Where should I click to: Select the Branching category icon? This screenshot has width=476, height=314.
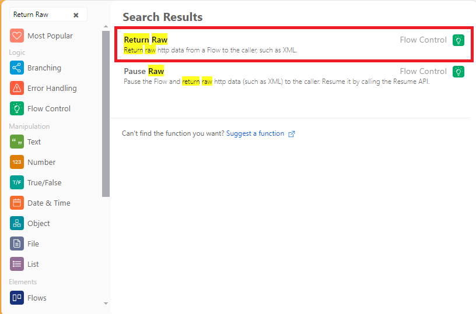click(x=17, y=68)
